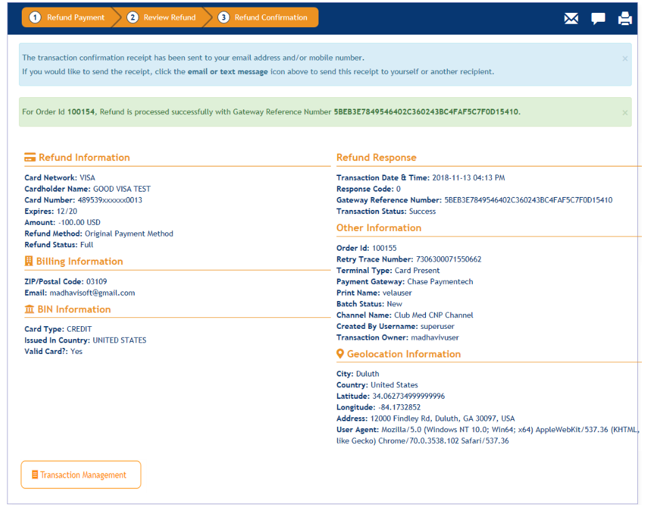Click the Gateway Reference Number under Refund Response
This screenshot has height=513, width=648.
pyautogui.click(x=528, y=200)
